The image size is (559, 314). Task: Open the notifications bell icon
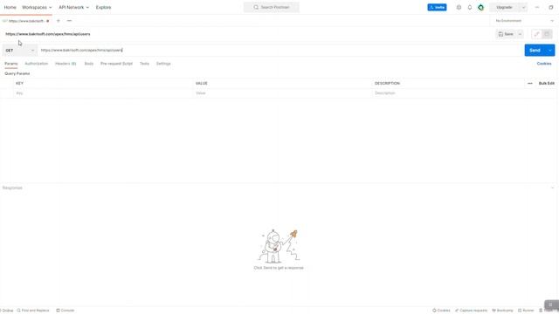coord(470,7)
